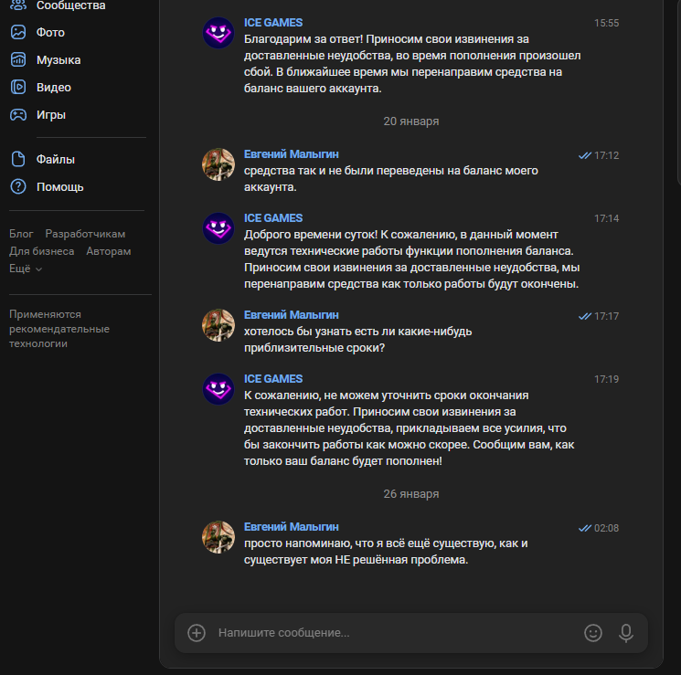Click the Напишите сообщение input field
681x675 pixels.
click(393, 632)
